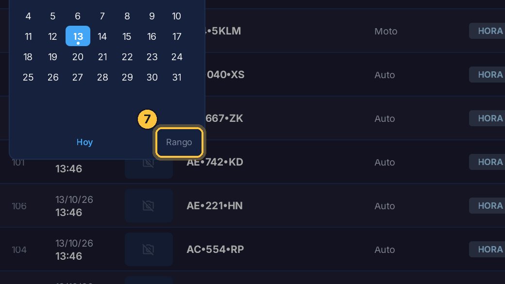
Task: Select calendar day 4
Action: click(28, 16)
